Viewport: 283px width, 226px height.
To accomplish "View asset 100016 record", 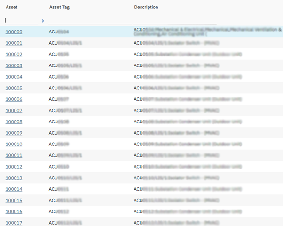I will tap(14, 212).
